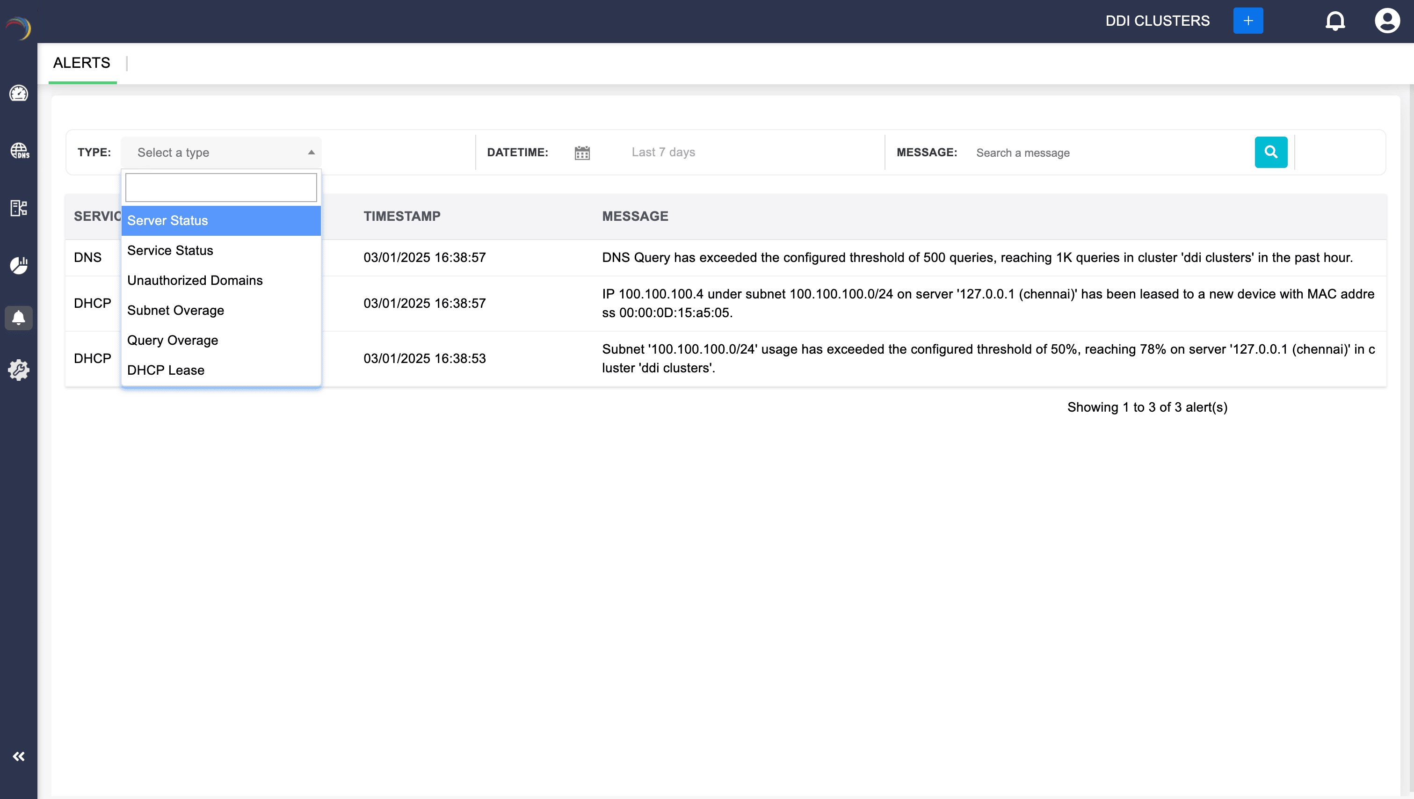Screen dimensions: 1414x799
Task: Open the settings gear wrench icon
Action: coord(19,370)
